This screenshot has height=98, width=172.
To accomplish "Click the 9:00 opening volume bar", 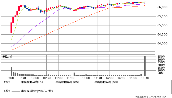I will pos(11,71).
